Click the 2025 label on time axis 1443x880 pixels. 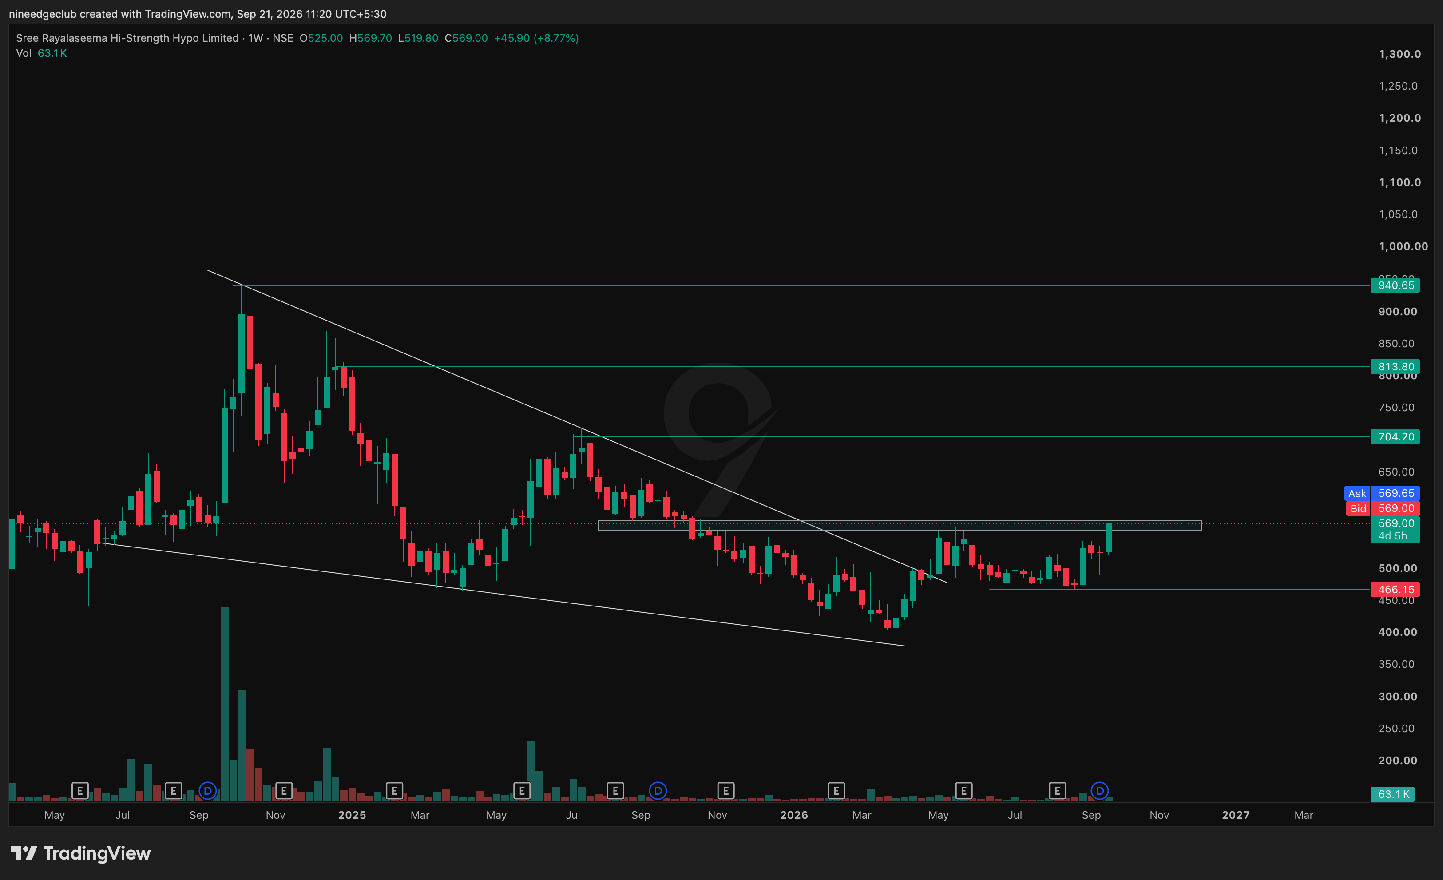[352, 815]
